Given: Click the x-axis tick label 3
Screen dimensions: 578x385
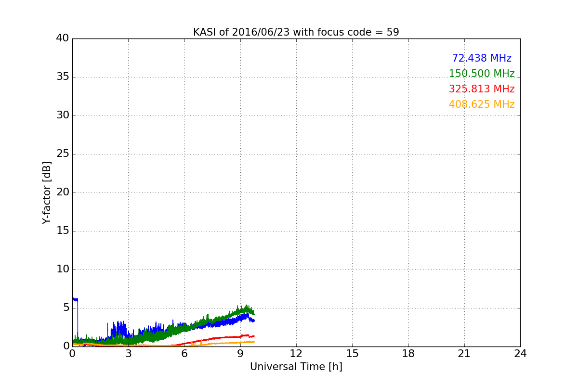Looking at the screenshot, I should click(x=128, y=354).
